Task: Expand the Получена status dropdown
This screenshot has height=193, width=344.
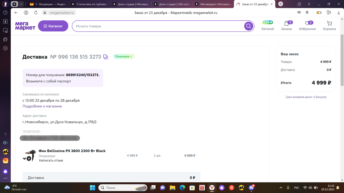Action: coord(124,57)
